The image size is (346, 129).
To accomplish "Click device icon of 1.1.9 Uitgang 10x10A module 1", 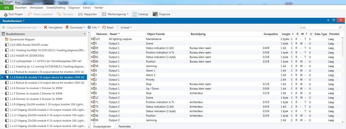I will pyautogui.click(x=7, y=104).
